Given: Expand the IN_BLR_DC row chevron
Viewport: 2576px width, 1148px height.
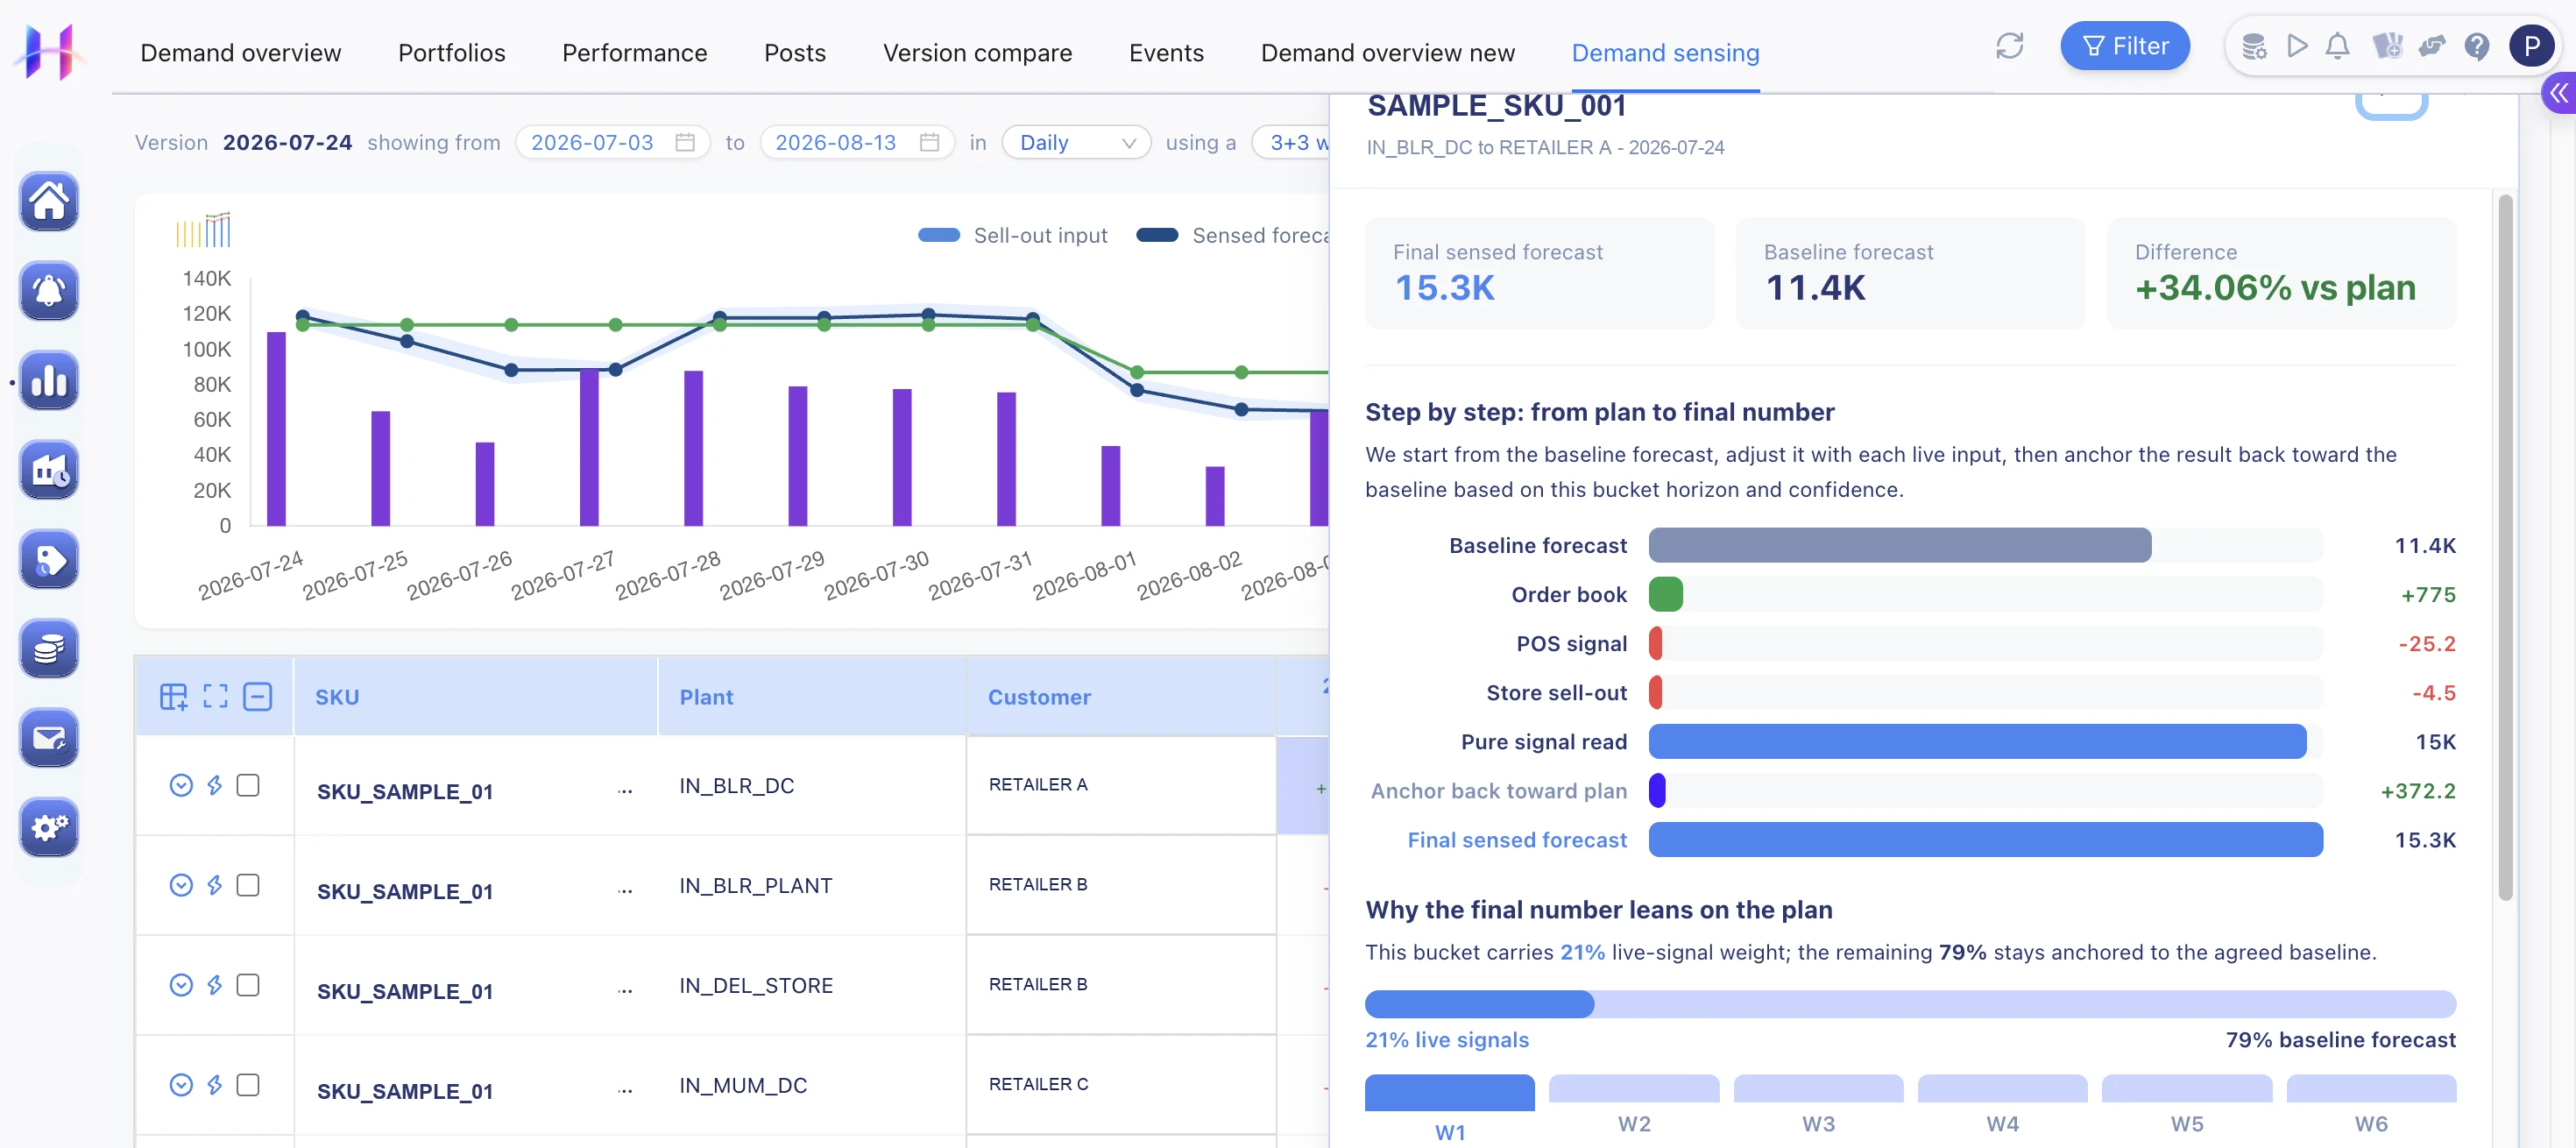Looking at the screenshot, I should tap(181, 785).
